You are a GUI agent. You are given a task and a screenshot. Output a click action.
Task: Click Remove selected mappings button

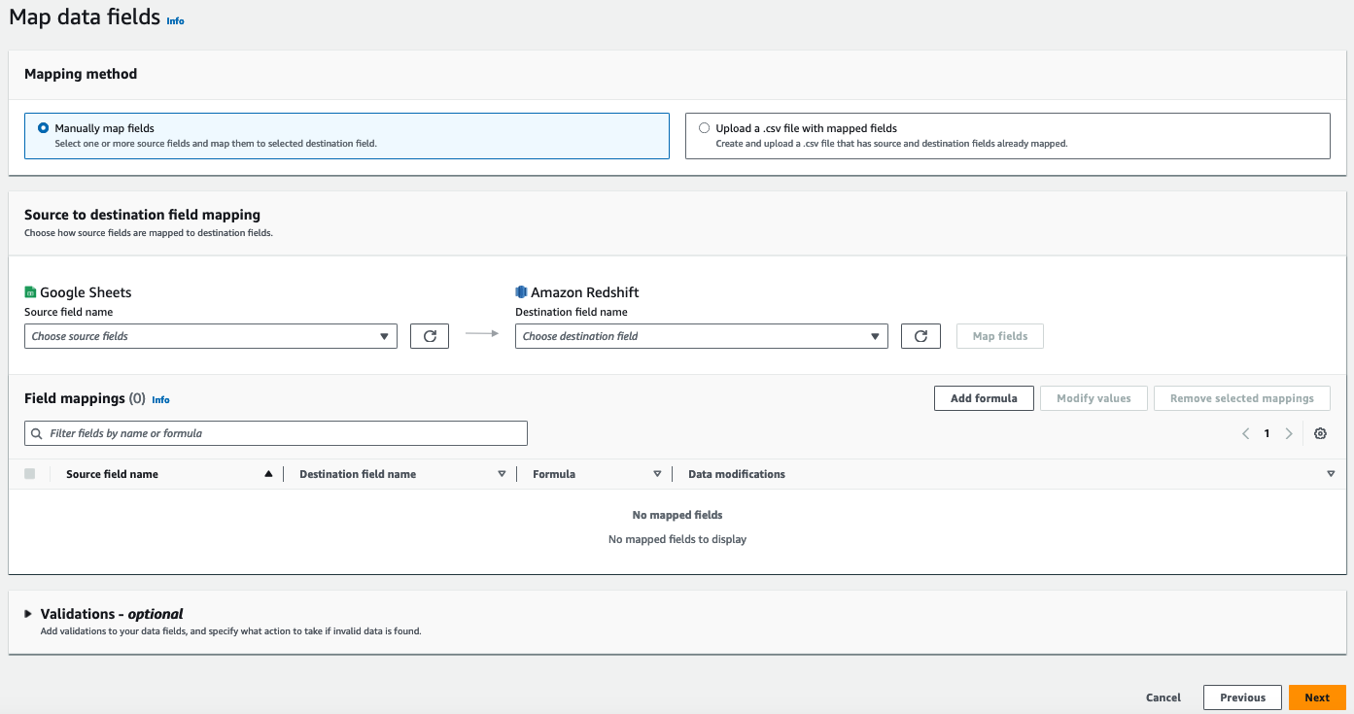coord(1242,398)
